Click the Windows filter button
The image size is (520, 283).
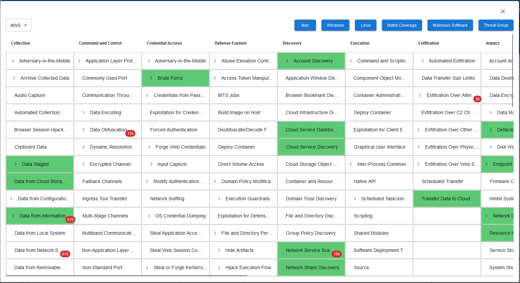click(335, 25)
